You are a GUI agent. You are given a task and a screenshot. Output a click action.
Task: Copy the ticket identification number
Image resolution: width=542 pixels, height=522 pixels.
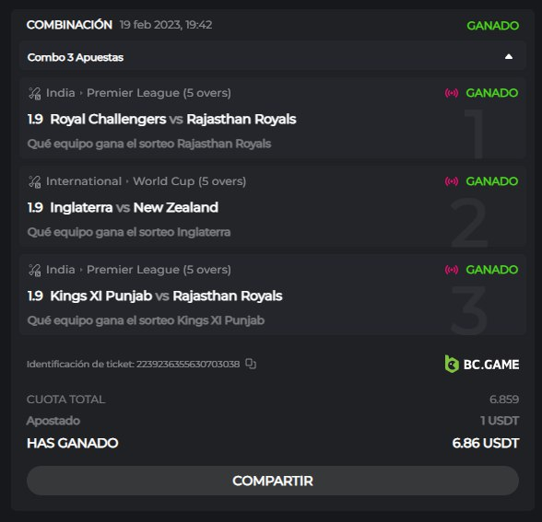251,364
